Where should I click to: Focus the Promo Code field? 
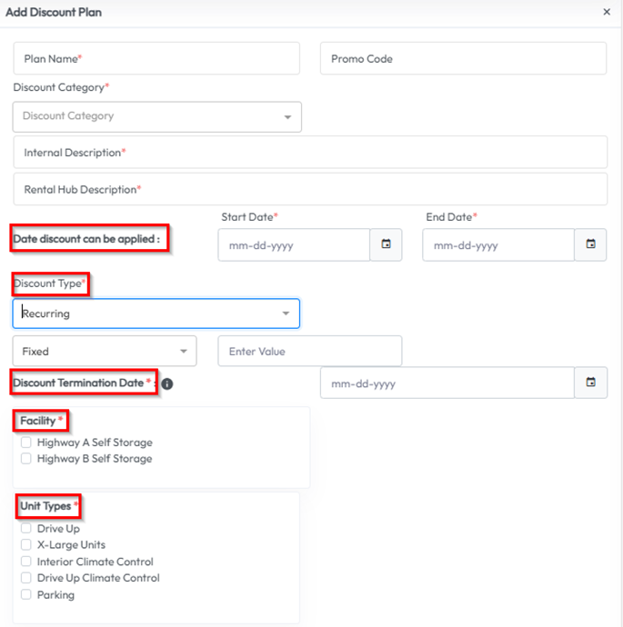(x=463, y=58)
